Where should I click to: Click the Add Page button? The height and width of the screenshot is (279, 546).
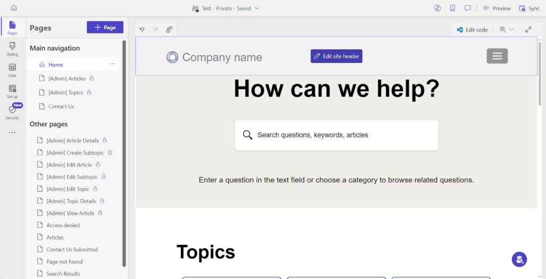(x=105, y=27)
